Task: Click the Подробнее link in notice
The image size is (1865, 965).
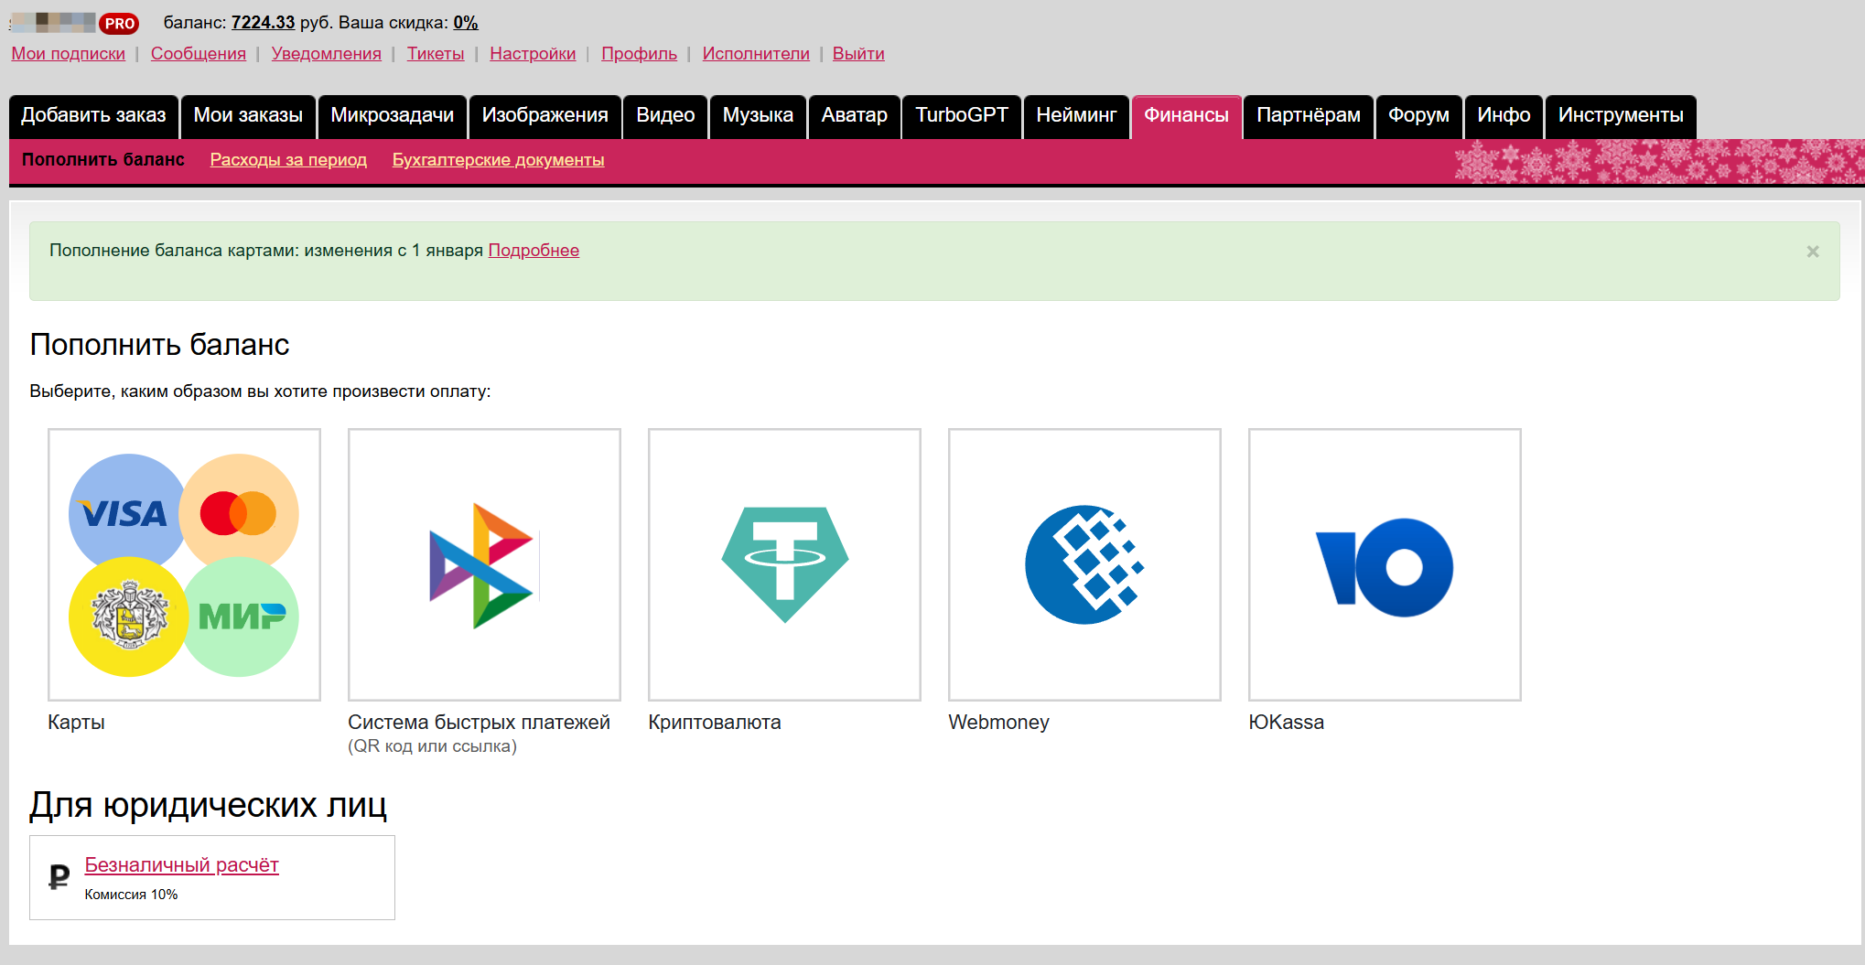Action: pyautogui.click(x=534, y=251)
